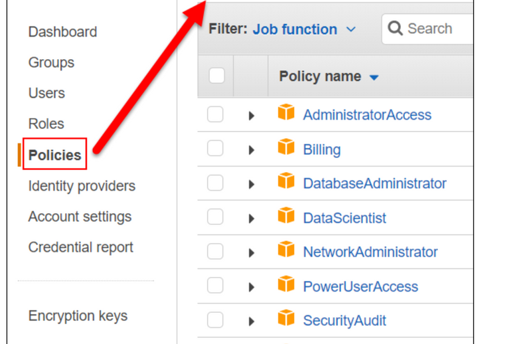Screen dimensions: 531x344
Task: Click the NetworkAdministrator policy cube icon
Action: [286, 250]
